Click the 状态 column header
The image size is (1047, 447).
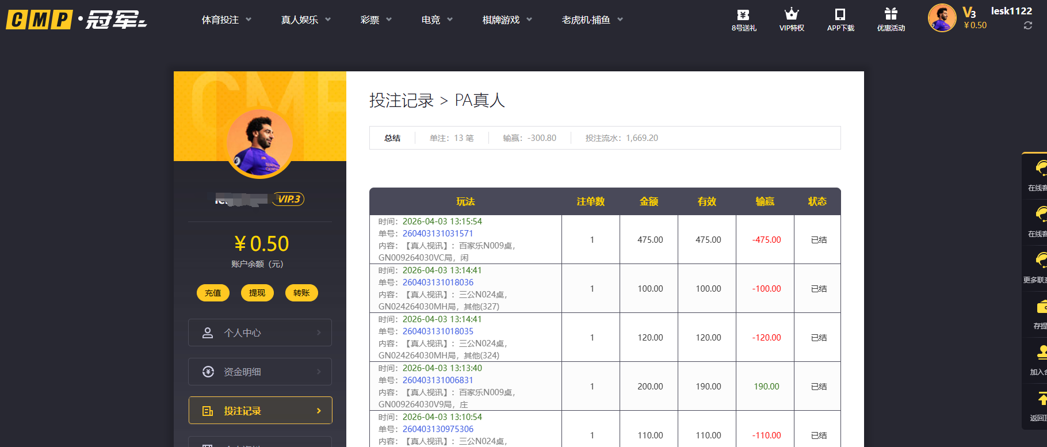click(817, 201)
